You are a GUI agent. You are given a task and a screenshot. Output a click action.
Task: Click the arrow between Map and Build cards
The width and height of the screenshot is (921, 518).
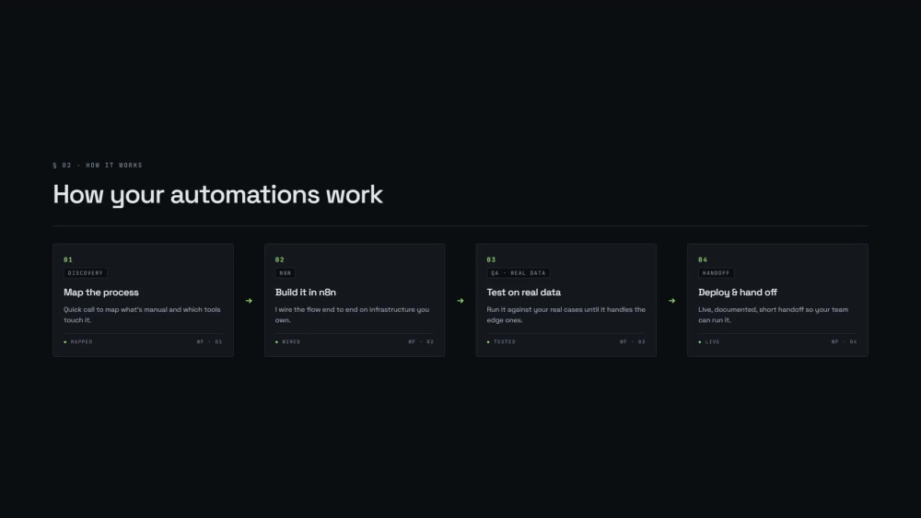(249, 300)
